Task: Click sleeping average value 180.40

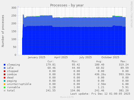Action: pyautogui.click(x=99, y=65)
